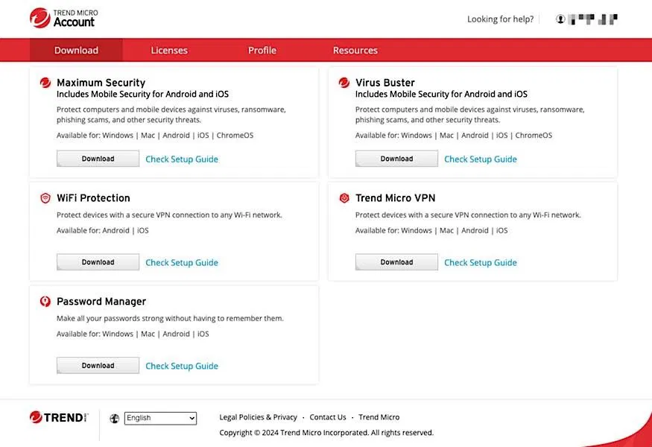The image size is (652, 447).
Task: Select the Download tab
Action: (76, 51)
